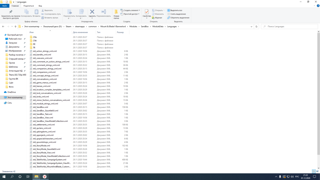Create a folder with Новая папка icon
320x180 pixels.
(x=116, y=12)
